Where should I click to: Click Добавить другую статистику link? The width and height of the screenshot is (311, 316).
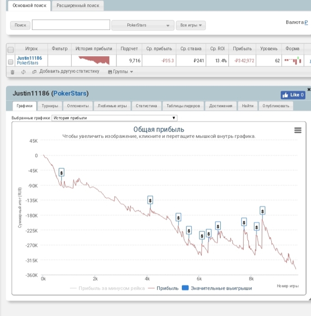(x=70, y=71)
